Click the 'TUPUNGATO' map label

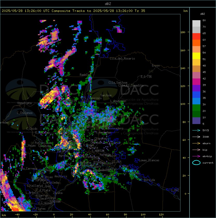(x=42, y=180)
